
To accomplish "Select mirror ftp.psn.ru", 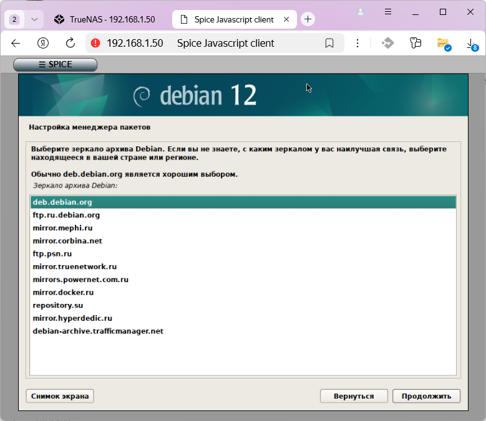I will [x=243, y=253].
